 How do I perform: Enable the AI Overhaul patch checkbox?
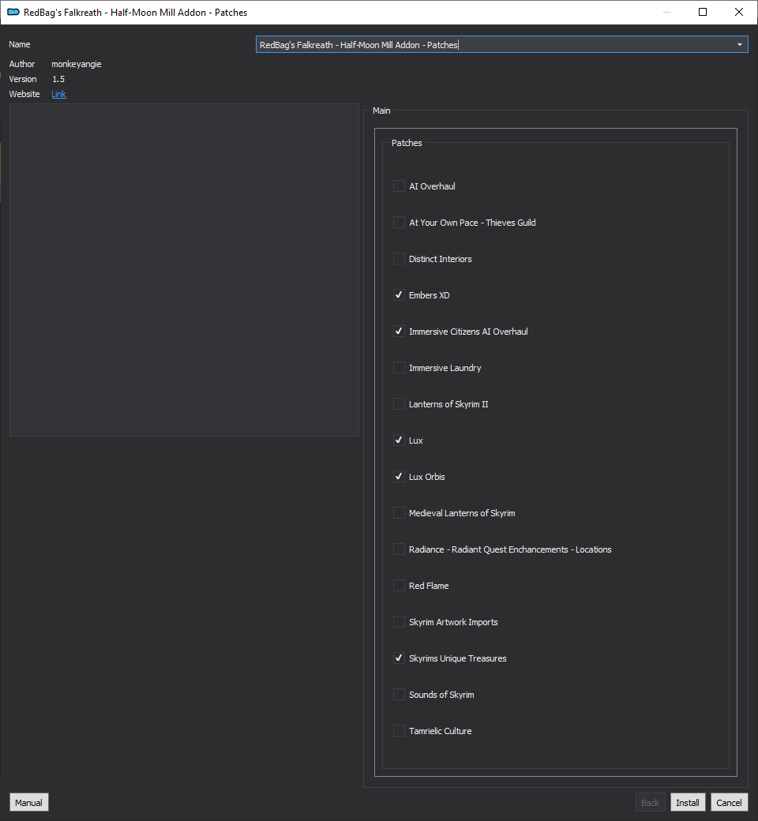pyautogui.click(x=399, y=186)
